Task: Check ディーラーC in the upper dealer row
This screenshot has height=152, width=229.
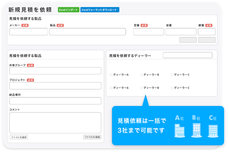Action: [x=172, y=75]
